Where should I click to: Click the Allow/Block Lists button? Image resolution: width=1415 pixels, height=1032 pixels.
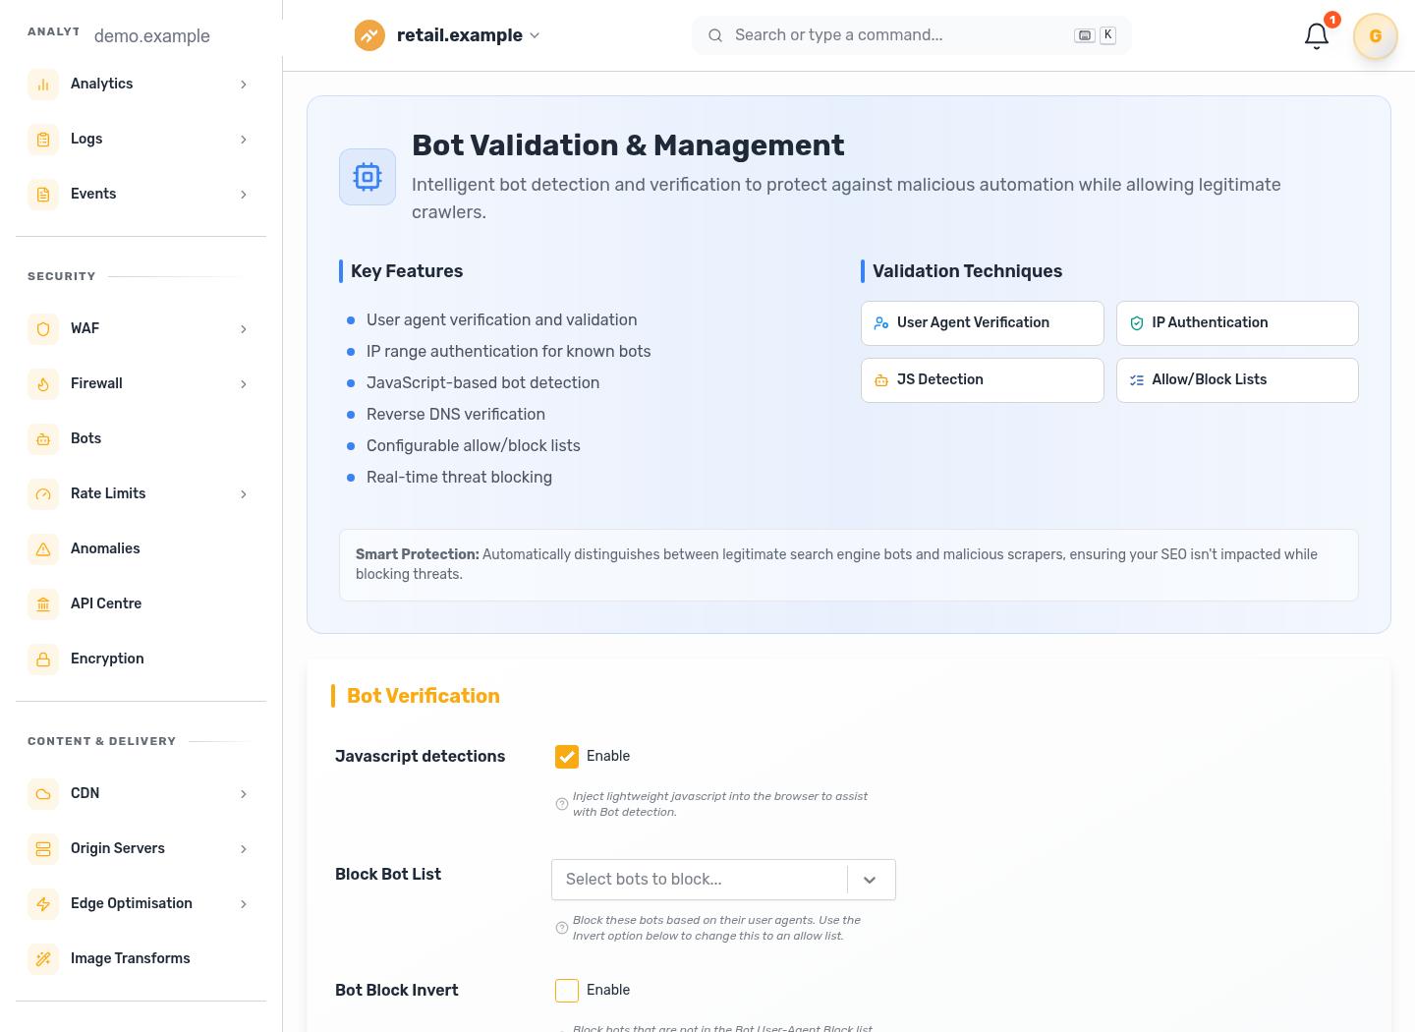coord(1237,380)
